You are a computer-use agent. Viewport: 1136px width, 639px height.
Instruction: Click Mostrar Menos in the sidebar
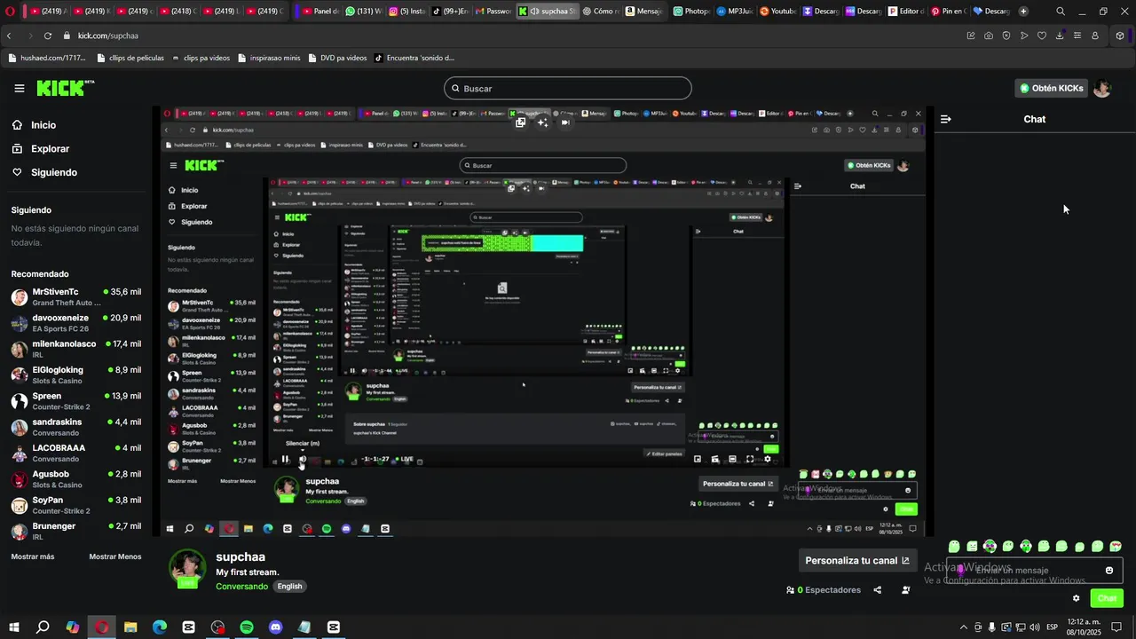click(115, 556)
